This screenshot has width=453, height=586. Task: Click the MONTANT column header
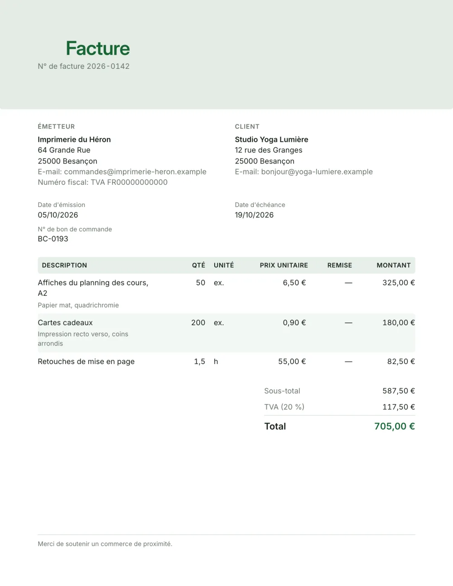pos(394,265)
